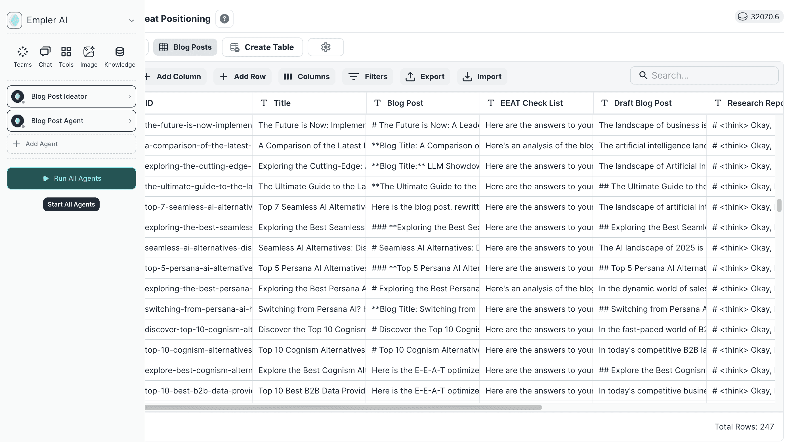Select title cell 'Top 10 Best B2B Data Provid'

click(x=309, y=391)
